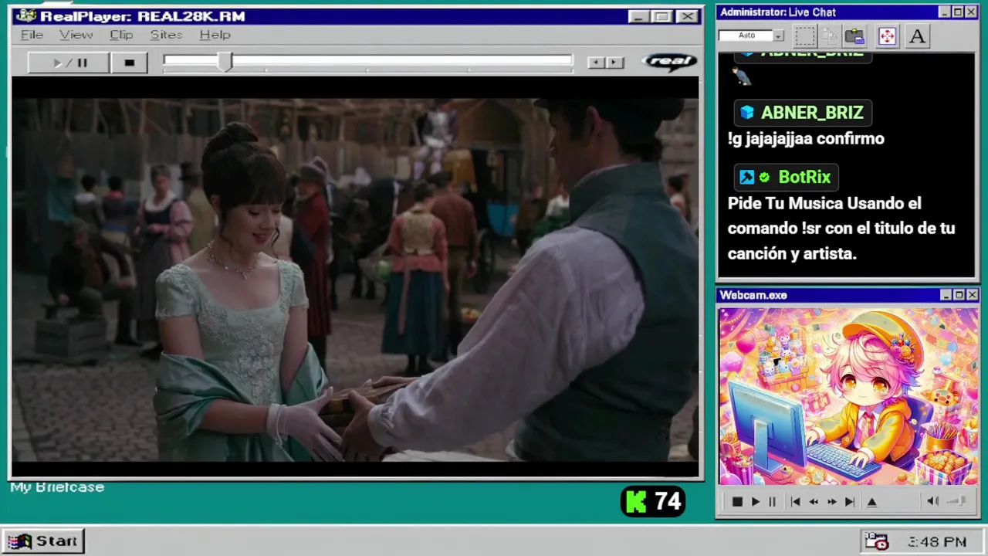988x556 pixels.
Task: Click the blue tool icon beside BotRix
Action: tap(746, 178)
